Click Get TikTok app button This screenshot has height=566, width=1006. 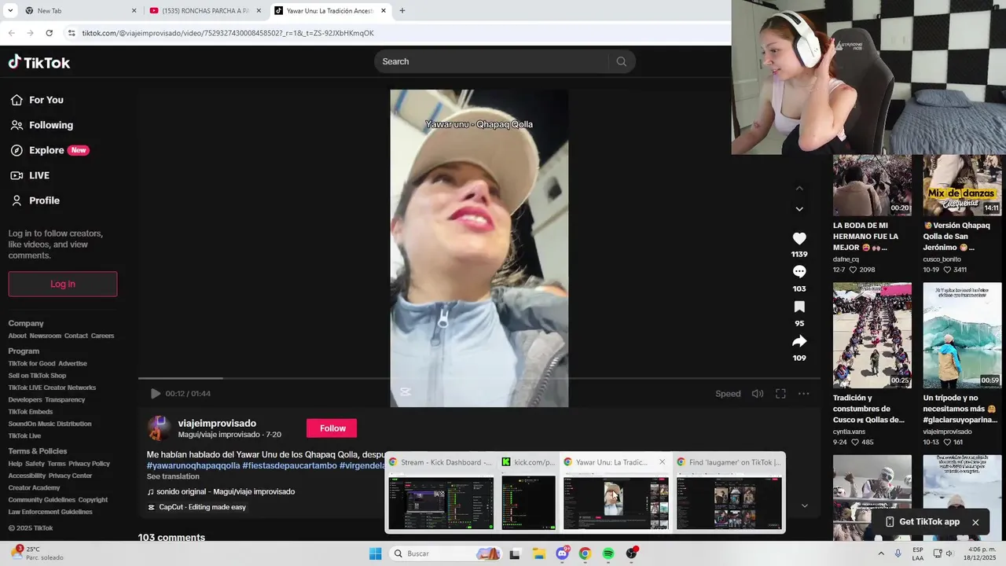point(922,522)
